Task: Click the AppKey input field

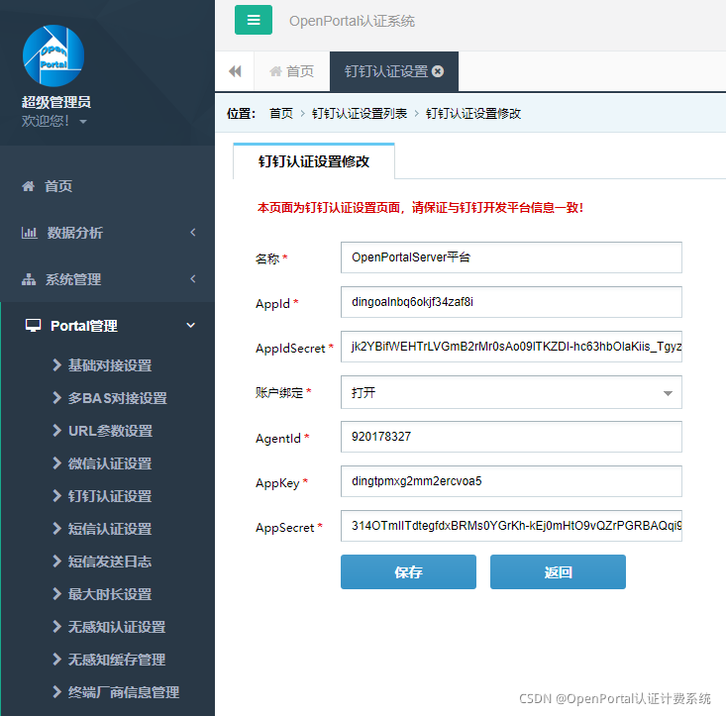Action: point(511,481)
